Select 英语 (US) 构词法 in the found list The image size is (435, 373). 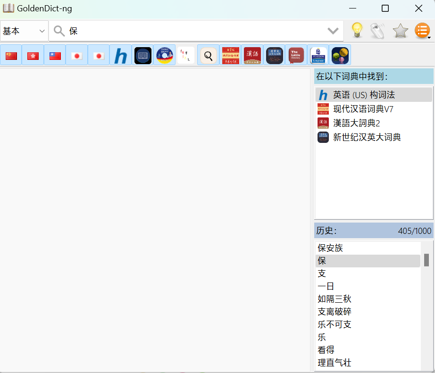374,95
